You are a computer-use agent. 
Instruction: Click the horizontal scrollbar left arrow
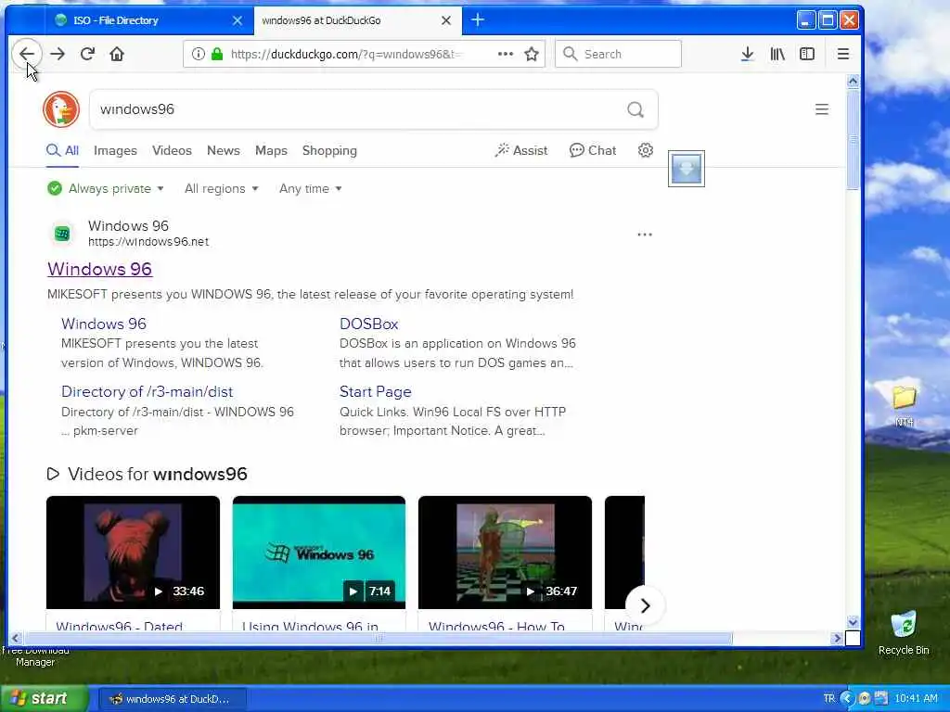tap(16, 638)
